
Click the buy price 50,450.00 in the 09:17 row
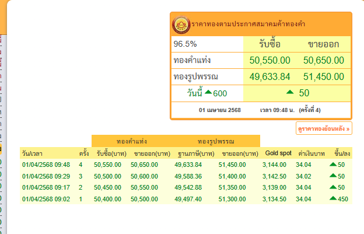[x=107, y=187]
